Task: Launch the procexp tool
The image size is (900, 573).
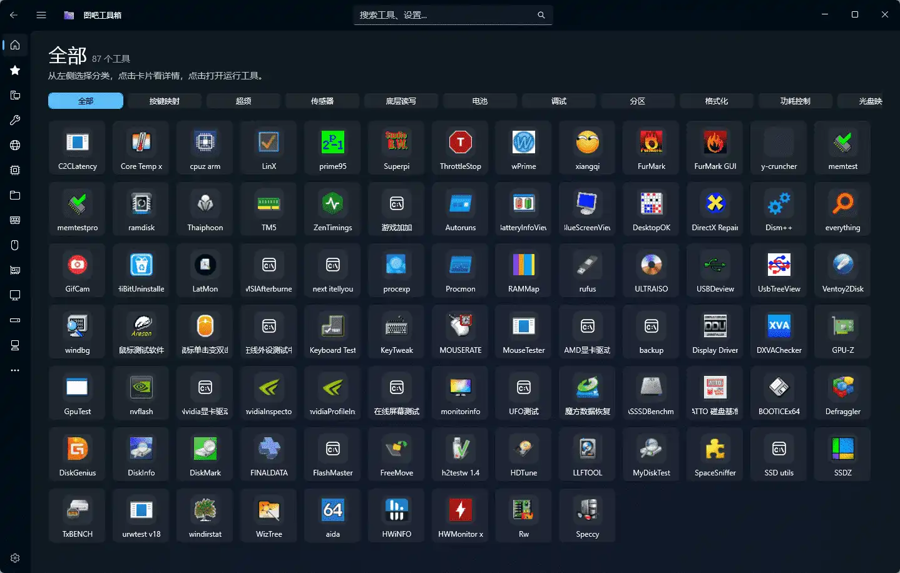Action: tap(397, 270)
